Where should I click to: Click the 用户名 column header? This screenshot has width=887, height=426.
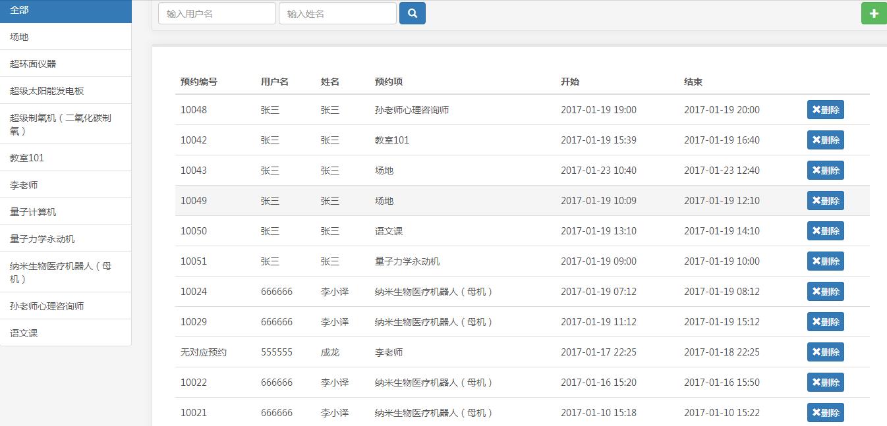(275, 82)
